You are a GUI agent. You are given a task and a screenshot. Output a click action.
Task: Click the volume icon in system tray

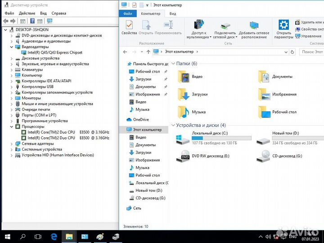(268, 237)
